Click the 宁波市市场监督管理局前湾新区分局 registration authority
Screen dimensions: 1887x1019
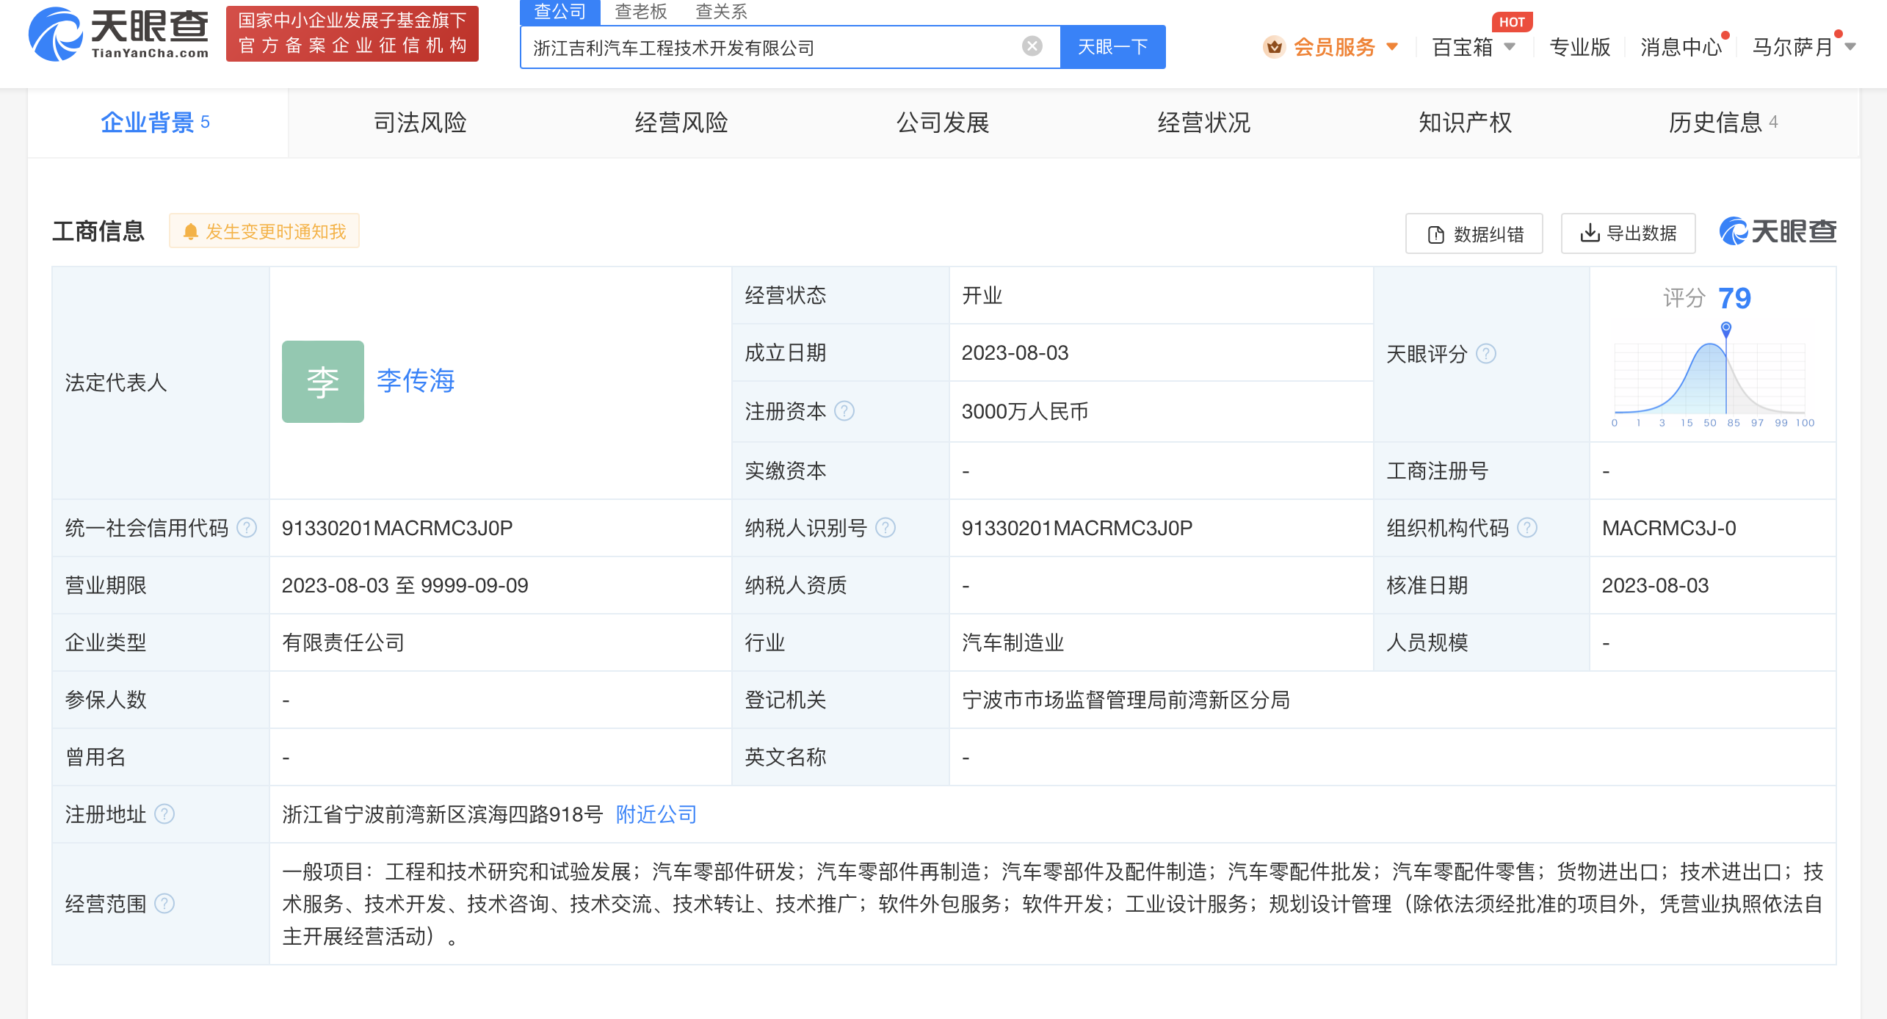coord(1126,700)
